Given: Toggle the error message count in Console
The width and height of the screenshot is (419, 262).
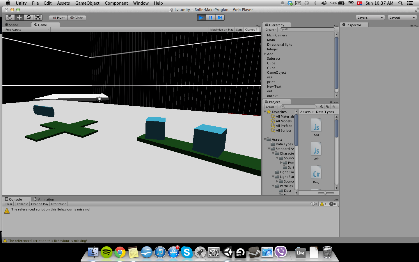Looking at the screenshot, I should pyautogui.click(x=333, y=204).
